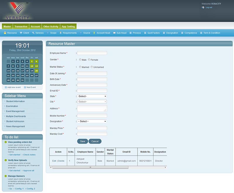Select day 20 in the calendar
The height and width of the screenshot is (193, 234).
[37, 71]
